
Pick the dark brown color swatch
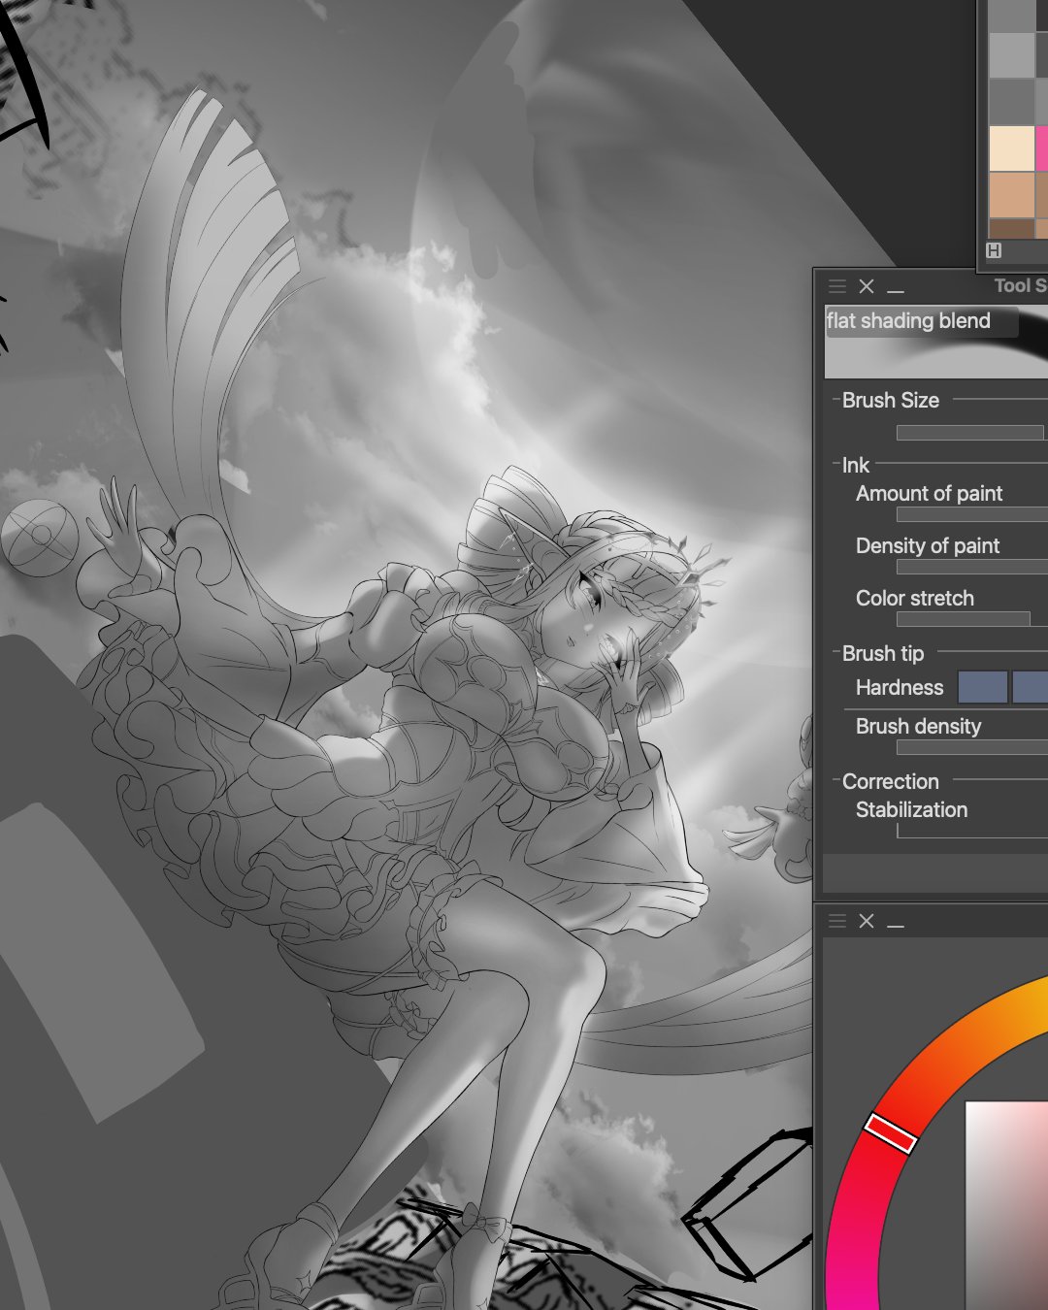[1012, 229]
